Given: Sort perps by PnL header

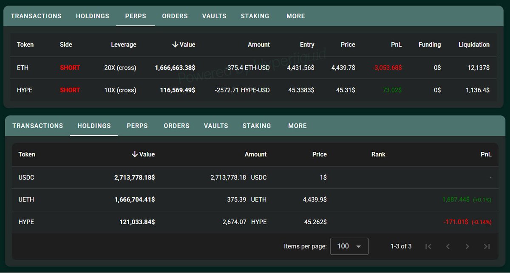Looking at the screenshot, I should pos(397,45).
